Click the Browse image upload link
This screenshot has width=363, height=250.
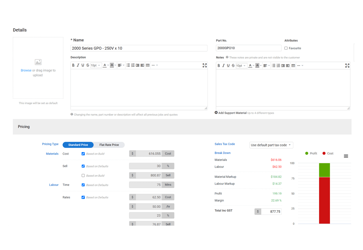click(26, 70)
